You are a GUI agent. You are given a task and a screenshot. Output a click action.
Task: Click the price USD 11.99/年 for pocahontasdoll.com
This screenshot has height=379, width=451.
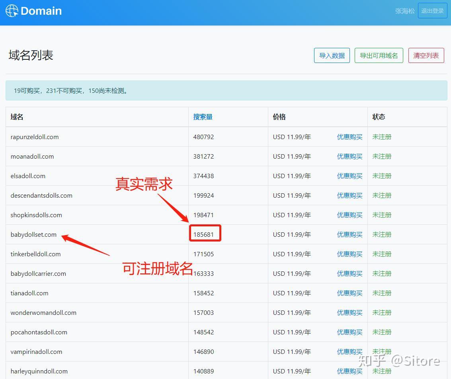[292, 332]
